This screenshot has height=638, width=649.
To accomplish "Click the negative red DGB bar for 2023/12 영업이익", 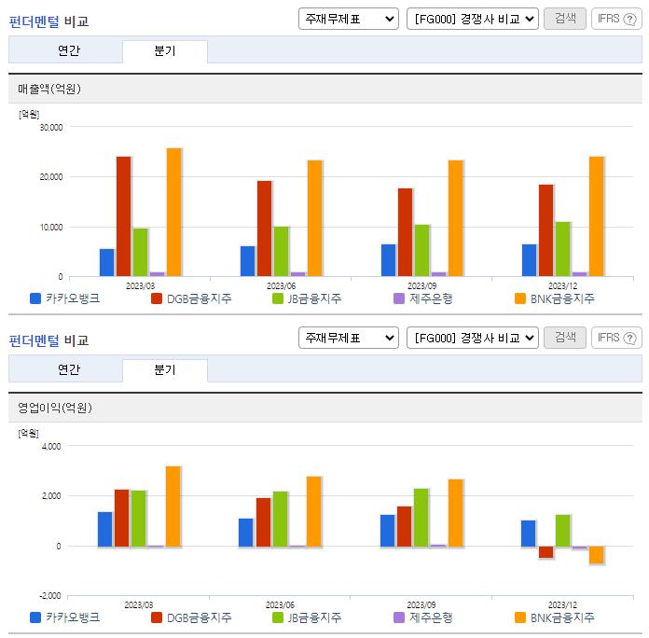I will pos(545,552).
